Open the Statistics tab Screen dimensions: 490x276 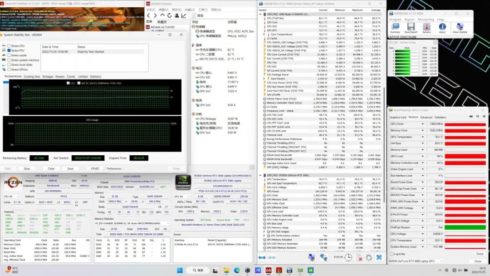coord(95,77)
